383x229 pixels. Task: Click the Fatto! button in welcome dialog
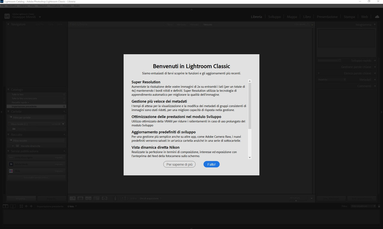(x=211, y=164)
